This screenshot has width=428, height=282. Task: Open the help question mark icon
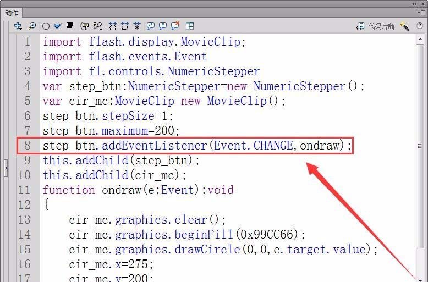(x=420, y=26)
